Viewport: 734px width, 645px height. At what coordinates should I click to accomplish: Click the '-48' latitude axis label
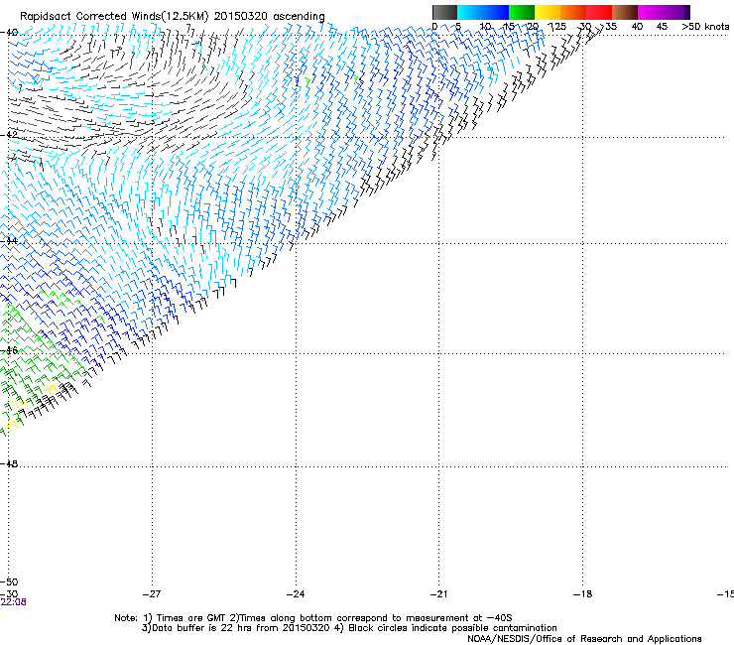pyautogui.click(x=9, y=463)
